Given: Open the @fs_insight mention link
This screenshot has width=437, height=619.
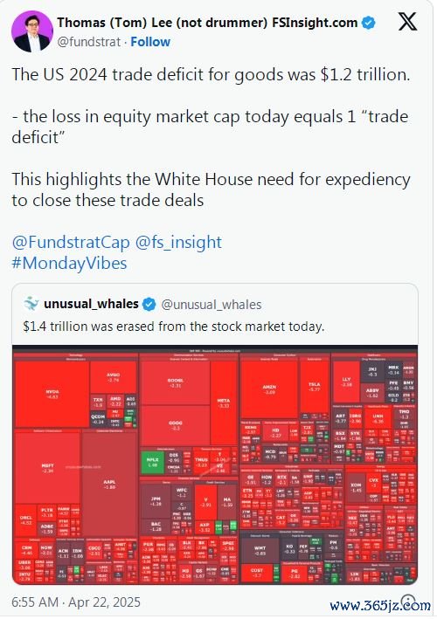Looking at the screenshot, I should point(178,243).
